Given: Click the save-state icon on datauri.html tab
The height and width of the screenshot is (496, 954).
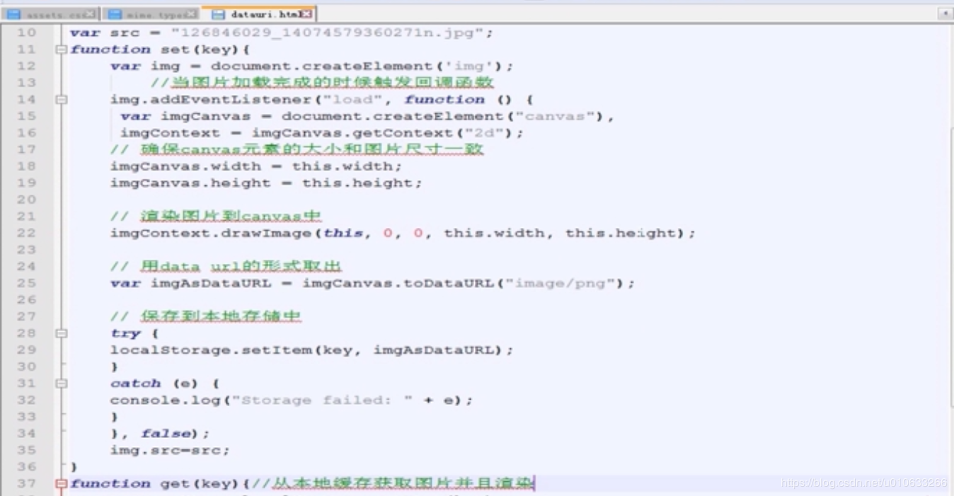Looking at the screenshot, I should tap(218, 14).
